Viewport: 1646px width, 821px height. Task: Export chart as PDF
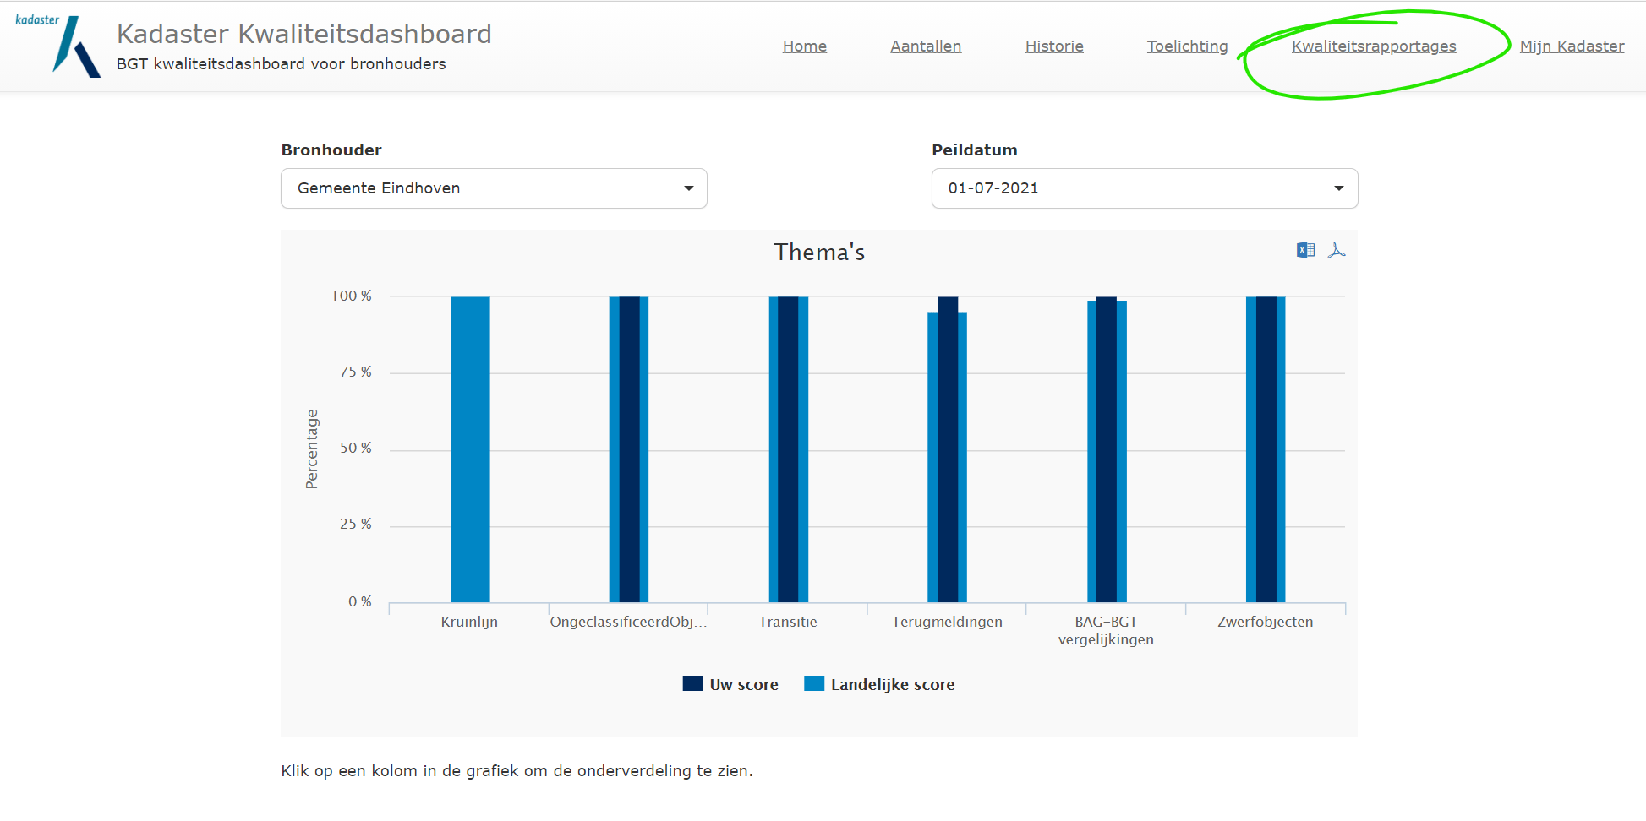click(1336, 250)
